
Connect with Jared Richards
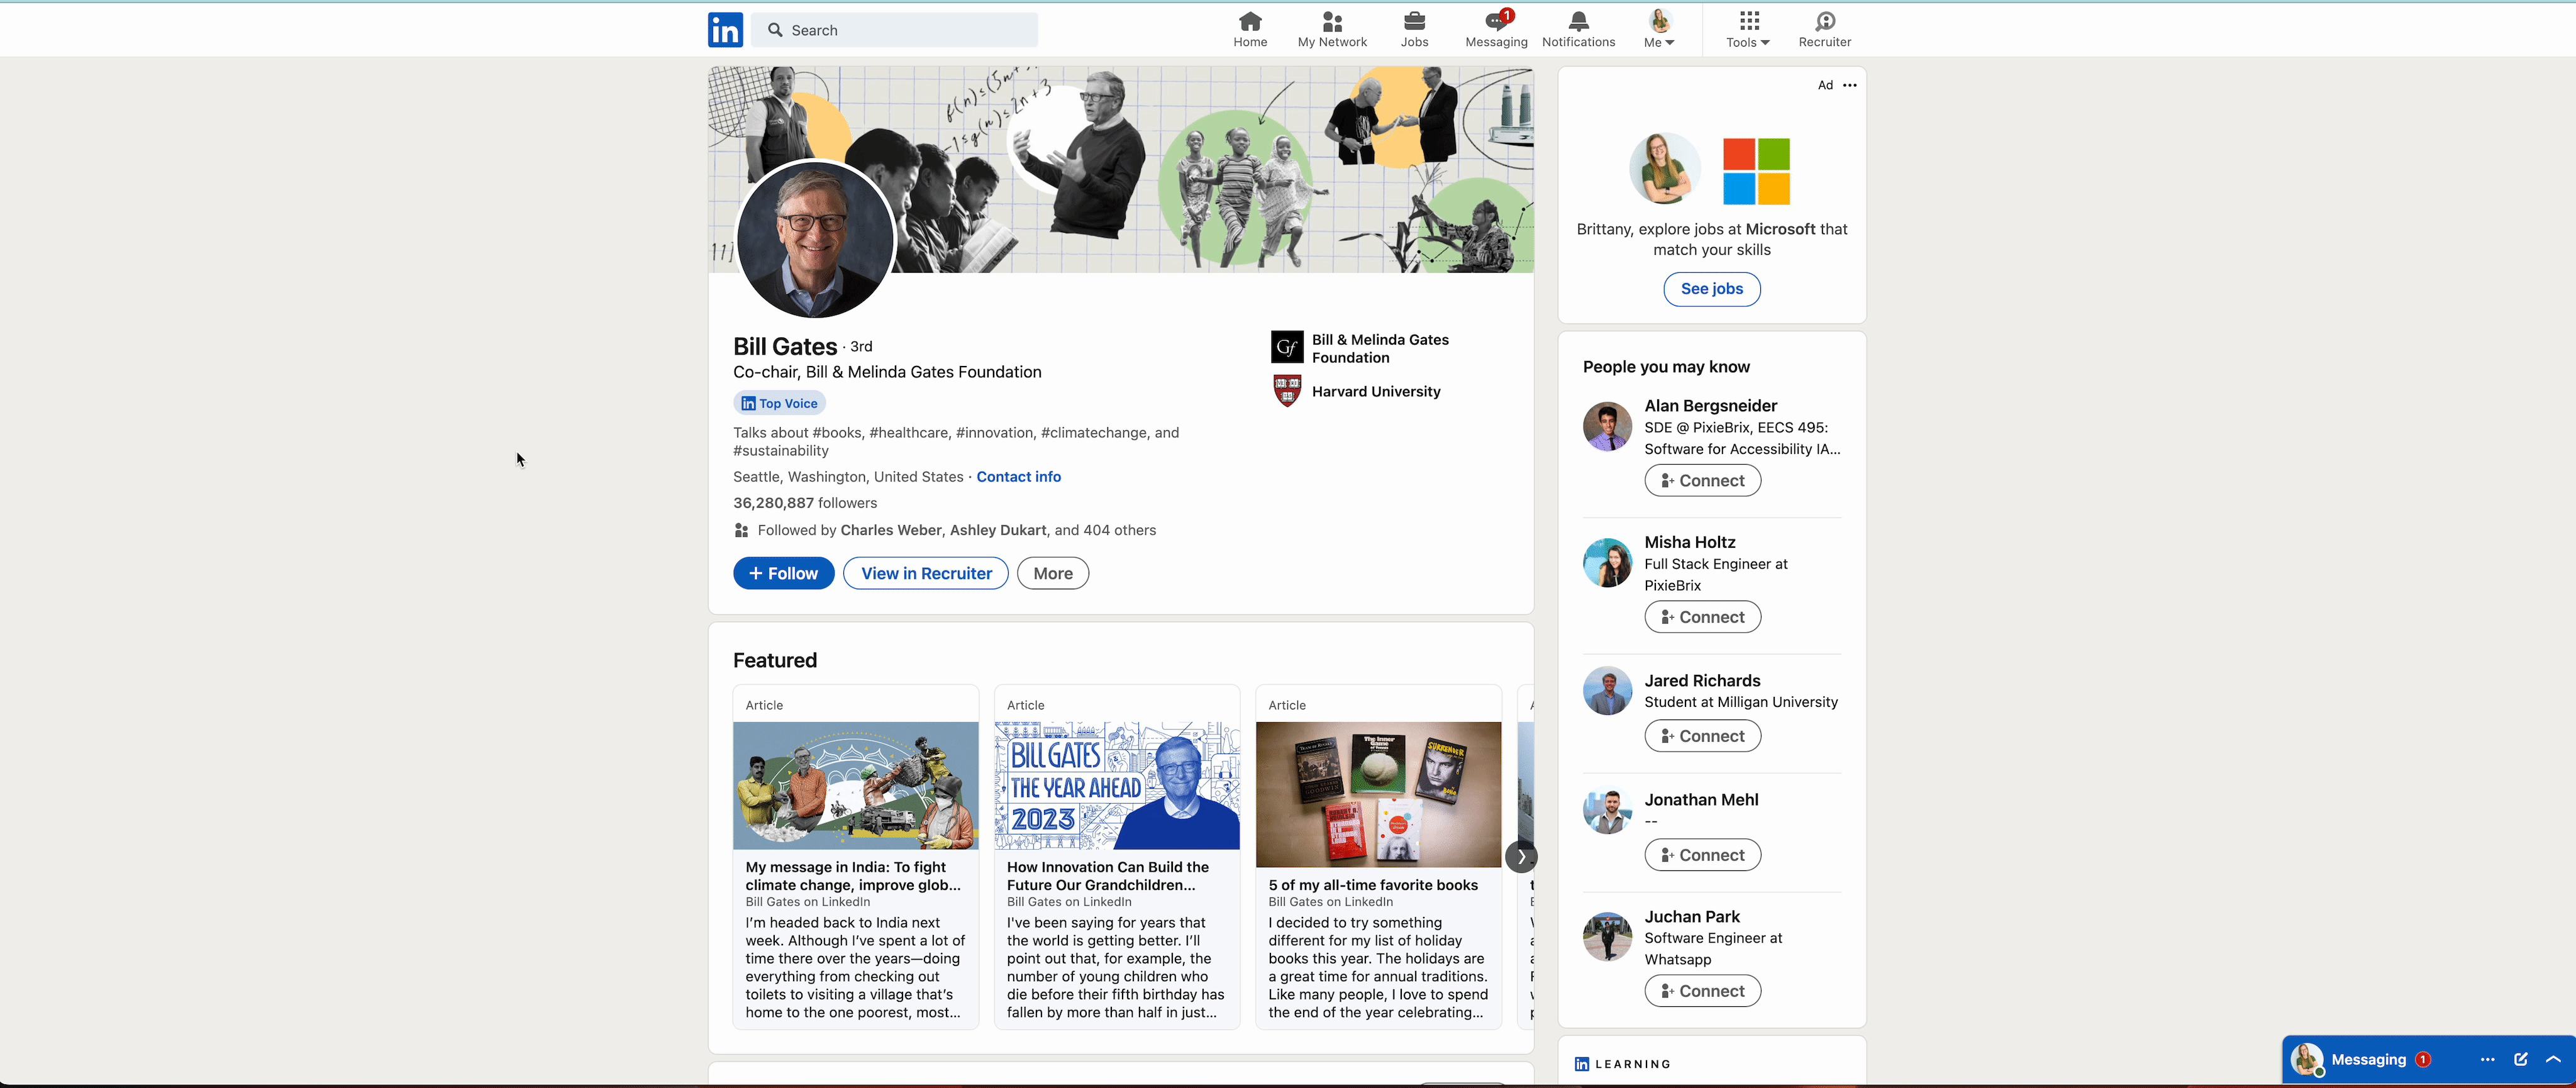(1702, 736)
